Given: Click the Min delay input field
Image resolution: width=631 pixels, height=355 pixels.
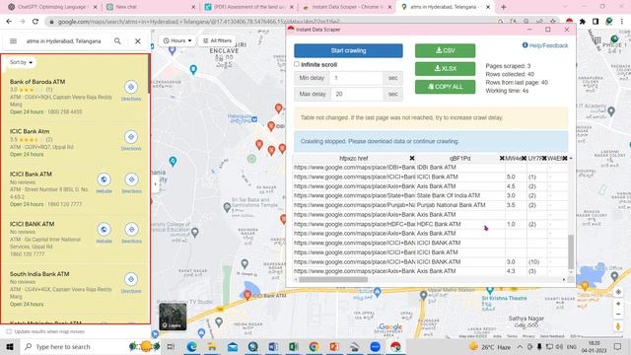Looking at the screenshot, I should pyautogui.click(x=356, y=78).
